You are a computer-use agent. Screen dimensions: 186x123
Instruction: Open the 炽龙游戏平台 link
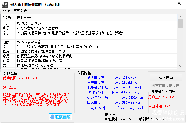97,97
